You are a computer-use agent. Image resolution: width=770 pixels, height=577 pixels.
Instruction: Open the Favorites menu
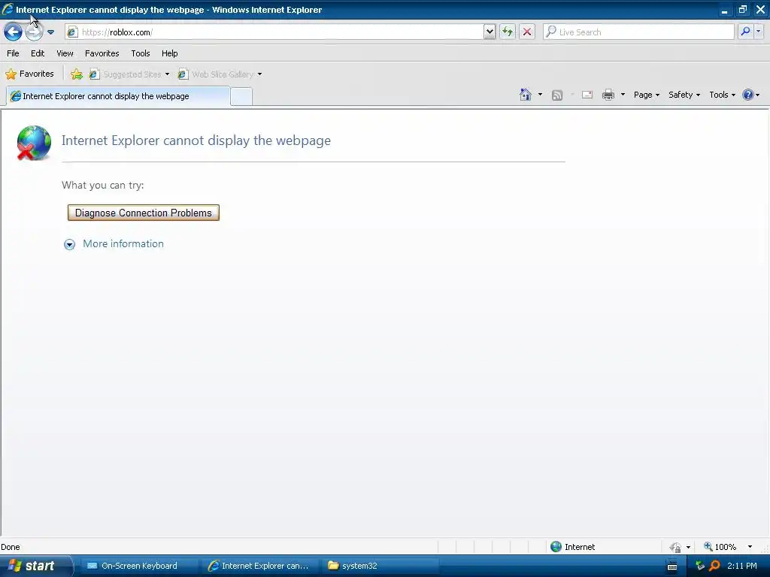tap(102, 53)
